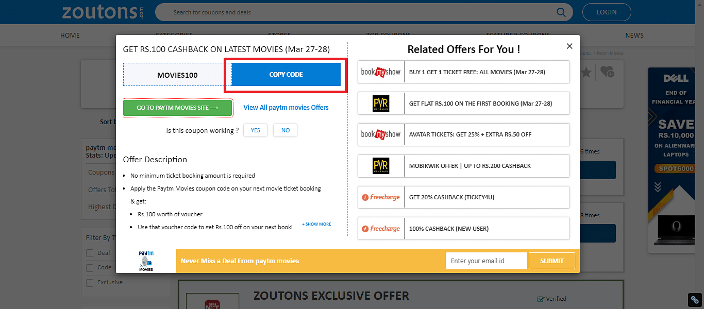Open the Mobikwik up to Rs.200 cashback offer
The width and height of the screenshot is (704, 309).
(464, 166)
